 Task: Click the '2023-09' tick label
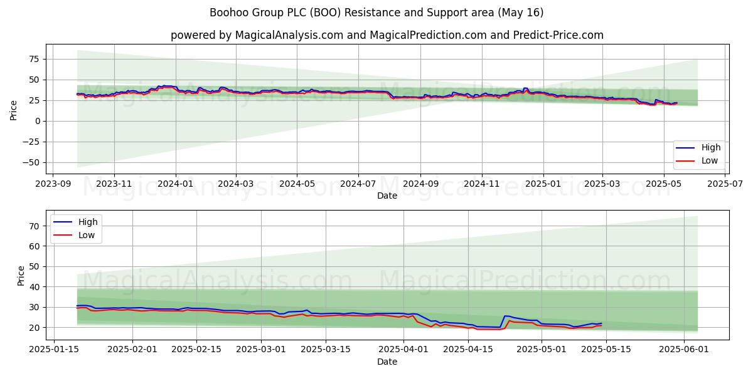pyautogui.click(x=53, y=184)
